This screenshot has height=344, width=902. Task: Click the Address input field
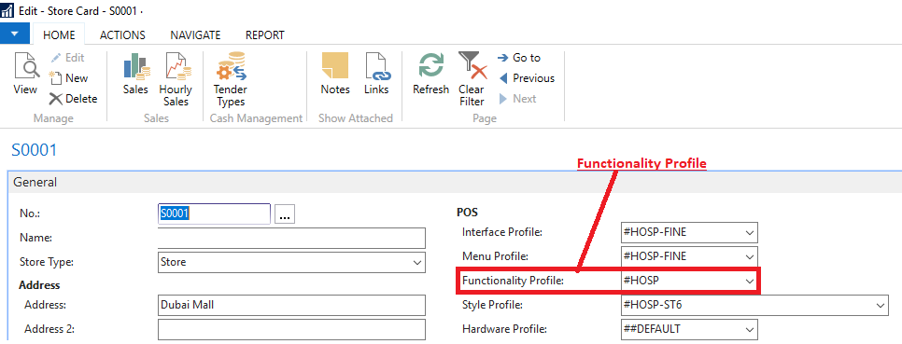pos(291,306)
